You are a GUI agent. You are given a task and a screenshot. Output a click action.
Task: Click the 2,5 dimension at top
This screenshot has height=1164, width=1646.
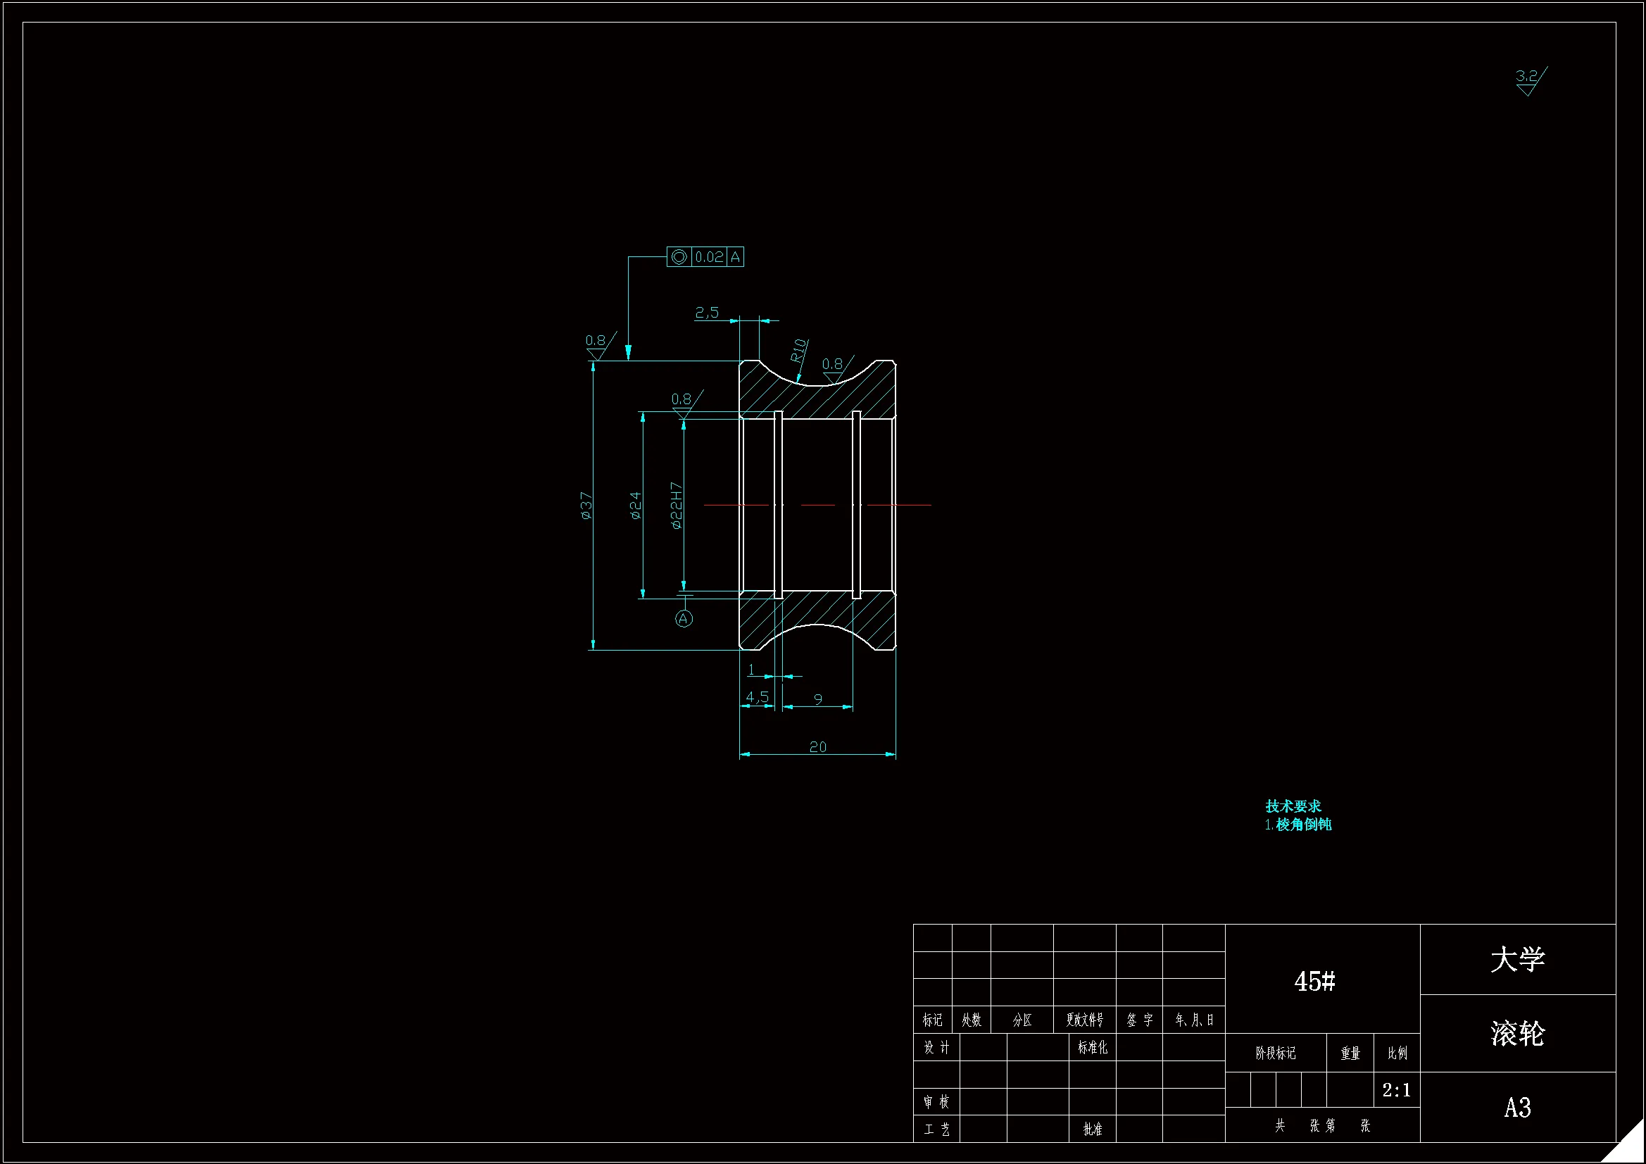pos(707,312)
